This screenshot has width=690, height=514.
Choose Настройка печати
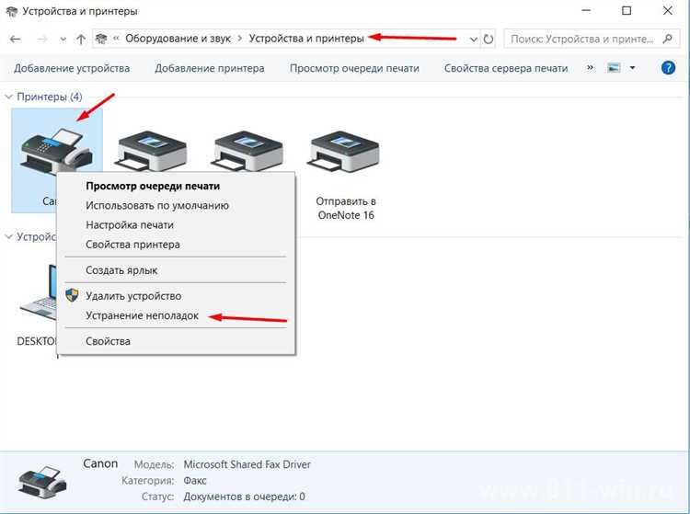pos(130,224)
